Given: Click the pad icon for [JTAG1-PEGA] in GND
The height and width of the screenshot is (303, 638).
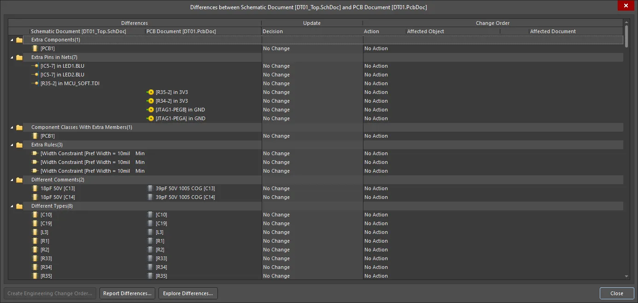Looking at the screenshot, I should tap(150, 118).
